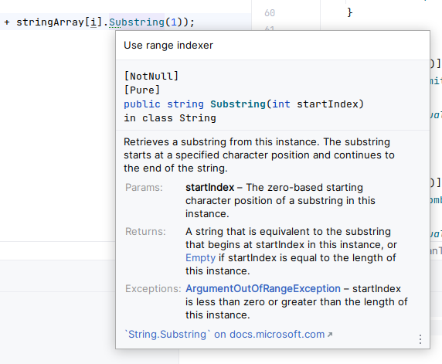The image size is (442, 364).
Task: Click the [NotNull] attribute text
Action: (x=151, y=77)
